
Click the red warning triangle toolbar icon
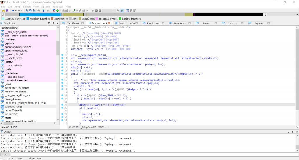tap(54, 11)
